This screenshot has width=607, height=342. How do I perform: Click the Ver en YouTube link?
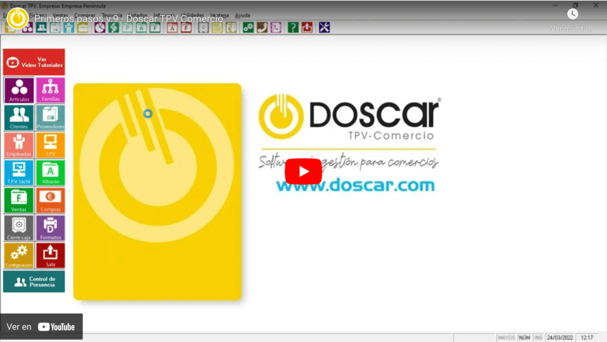41,327
